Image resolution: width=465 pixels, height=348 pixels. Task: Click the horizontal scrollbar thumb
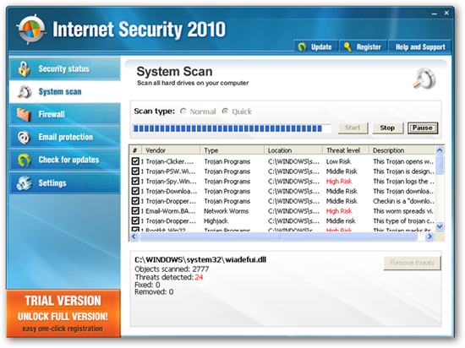279,237
